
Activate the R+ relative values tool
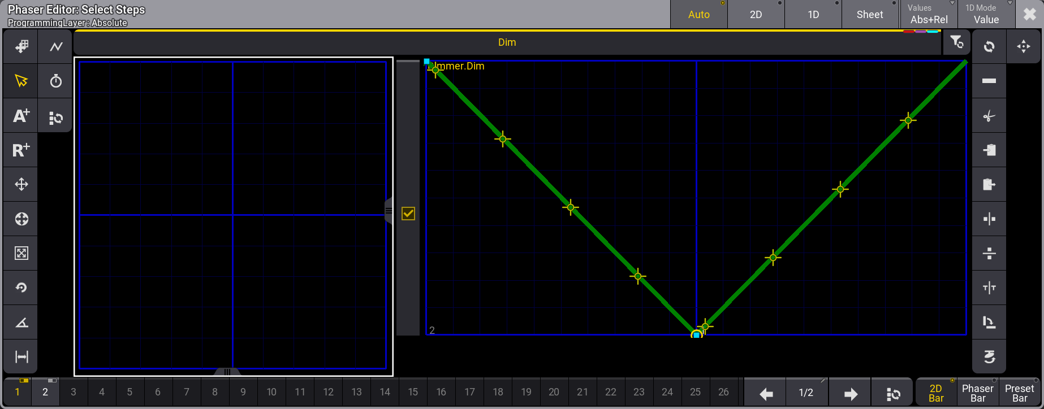point(21,150)
